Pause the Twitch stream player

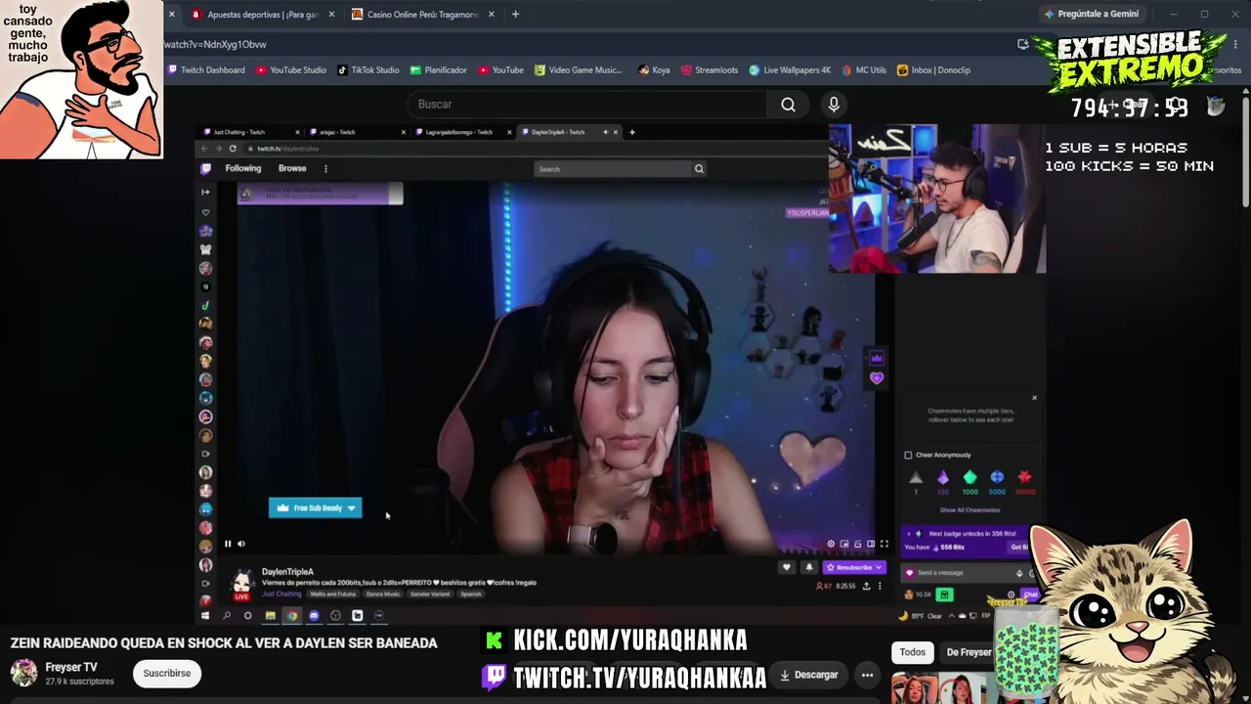[228, 544]
